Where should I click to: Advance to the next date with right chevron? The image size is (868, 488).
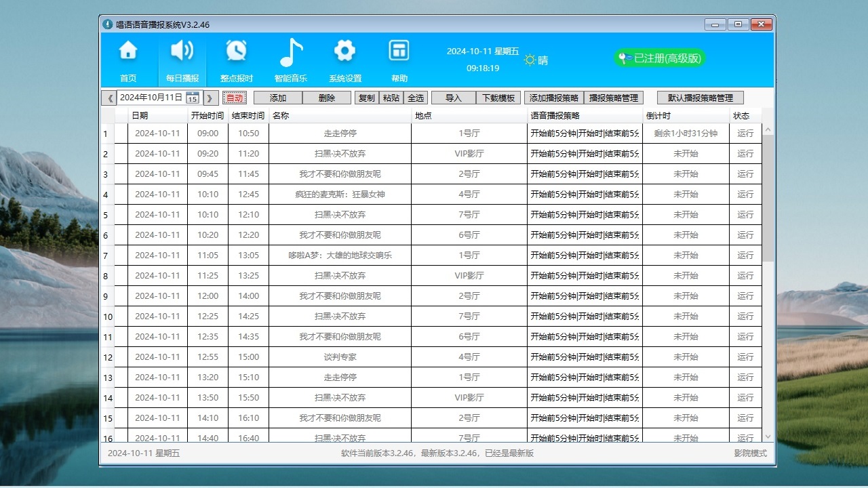coord(210,98)
